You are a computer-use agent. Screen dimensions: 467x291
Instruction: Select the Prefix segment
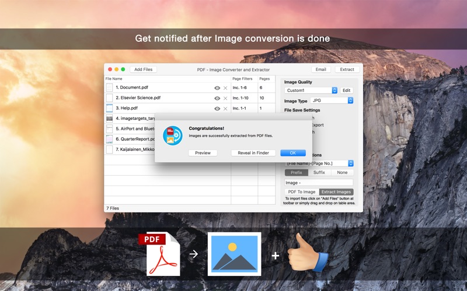click(x=297, y=172)
